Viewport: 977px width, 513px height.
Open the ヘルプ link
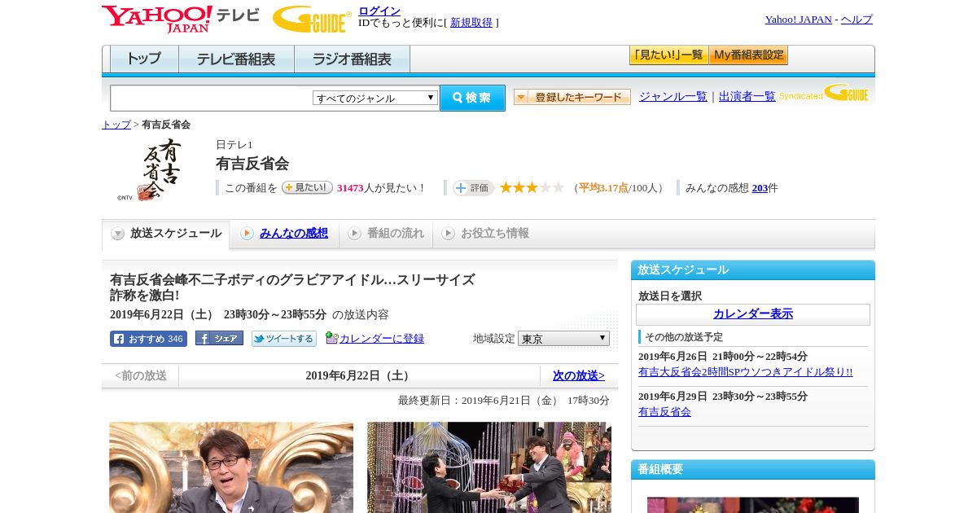857,20
